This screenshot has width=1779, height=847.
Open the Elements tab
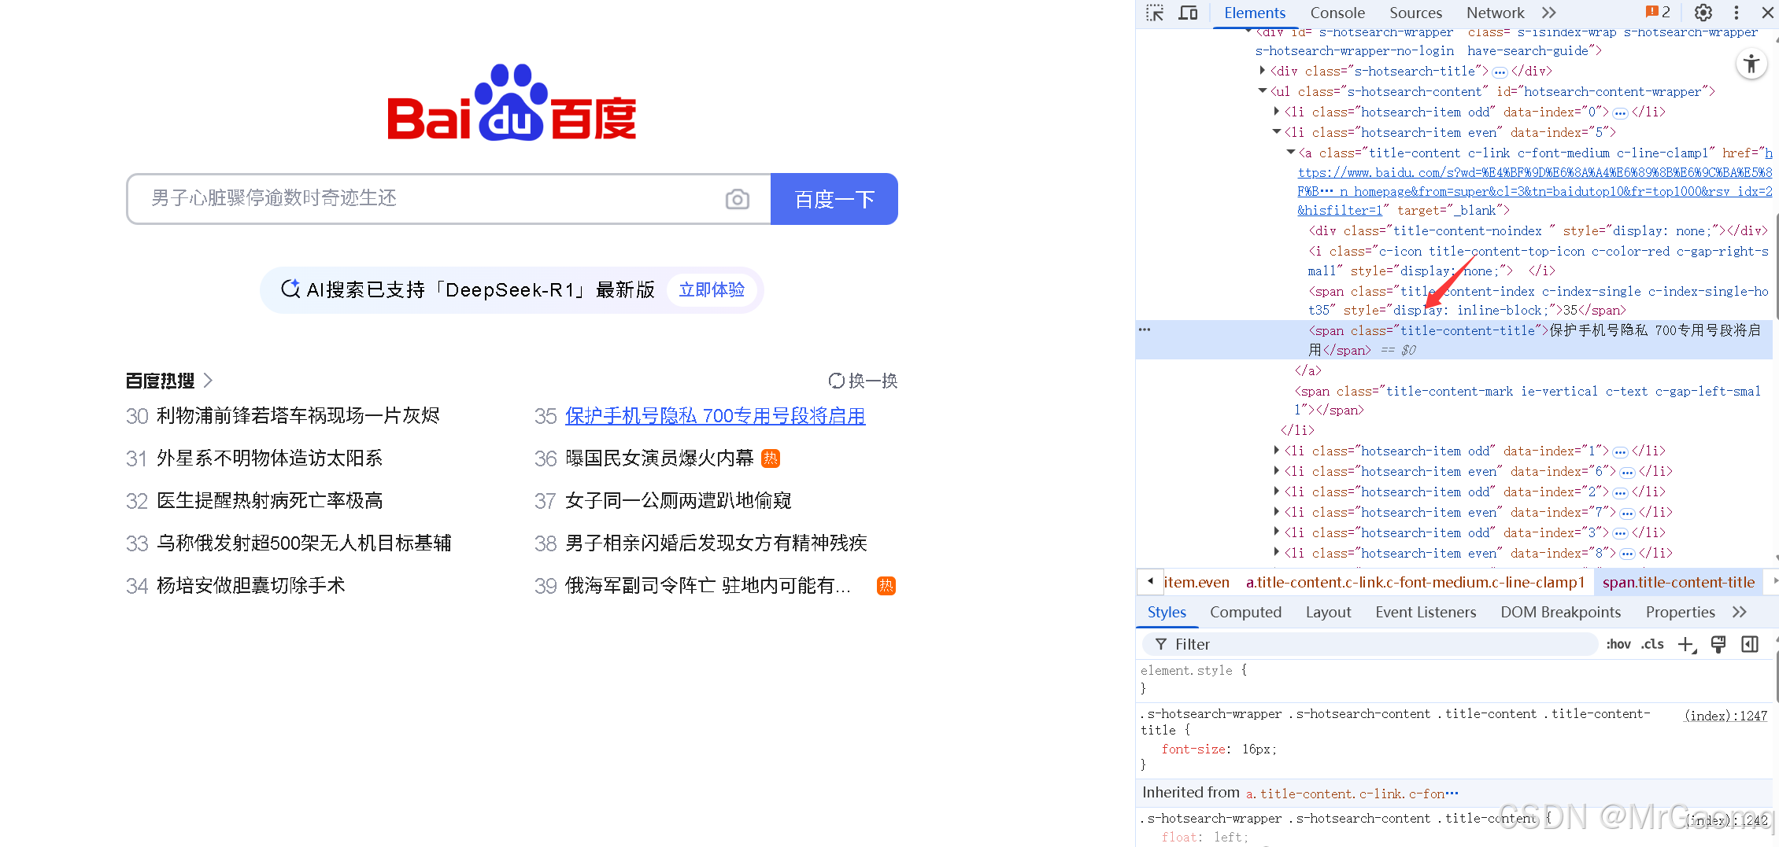[x=1255, y=13]
